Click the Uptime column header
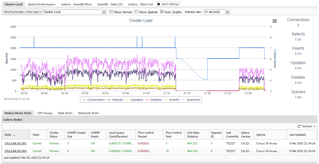The height and width of the screenshot is (164, 319). tap(261, 135)
